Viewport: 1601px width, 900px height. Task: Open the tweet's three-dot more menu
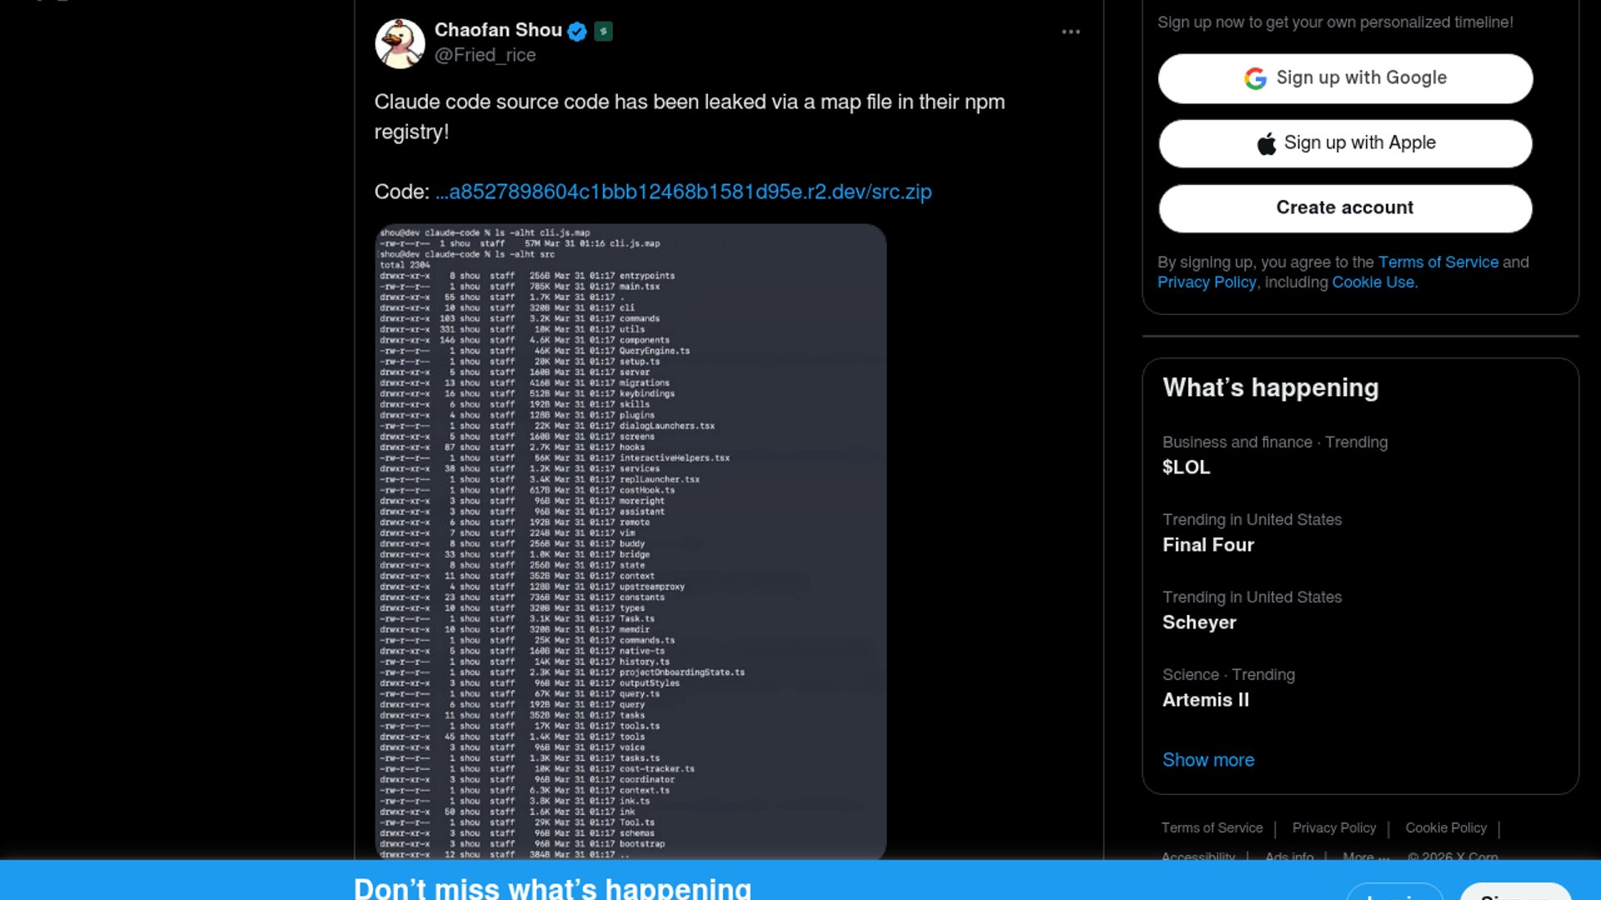[1071, 32]
